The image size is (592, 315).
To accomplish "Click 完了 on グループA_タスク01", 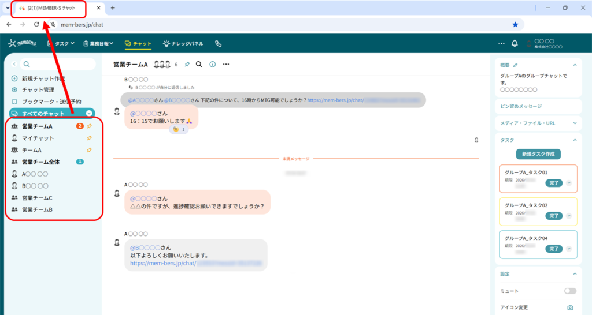I will click(x=554, y=183).
